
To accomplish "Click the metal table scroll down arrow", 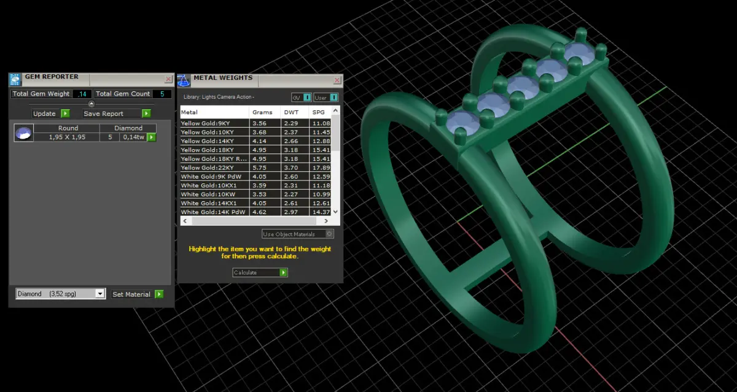I will [x=335, y=211].
